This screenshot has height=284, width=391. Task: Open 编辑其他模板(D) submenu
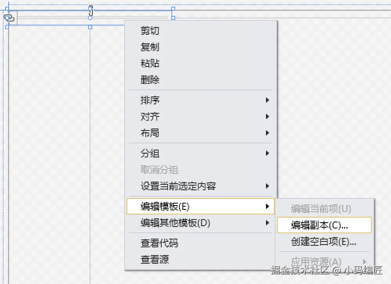pyautogui.click(x=201, y=223)
